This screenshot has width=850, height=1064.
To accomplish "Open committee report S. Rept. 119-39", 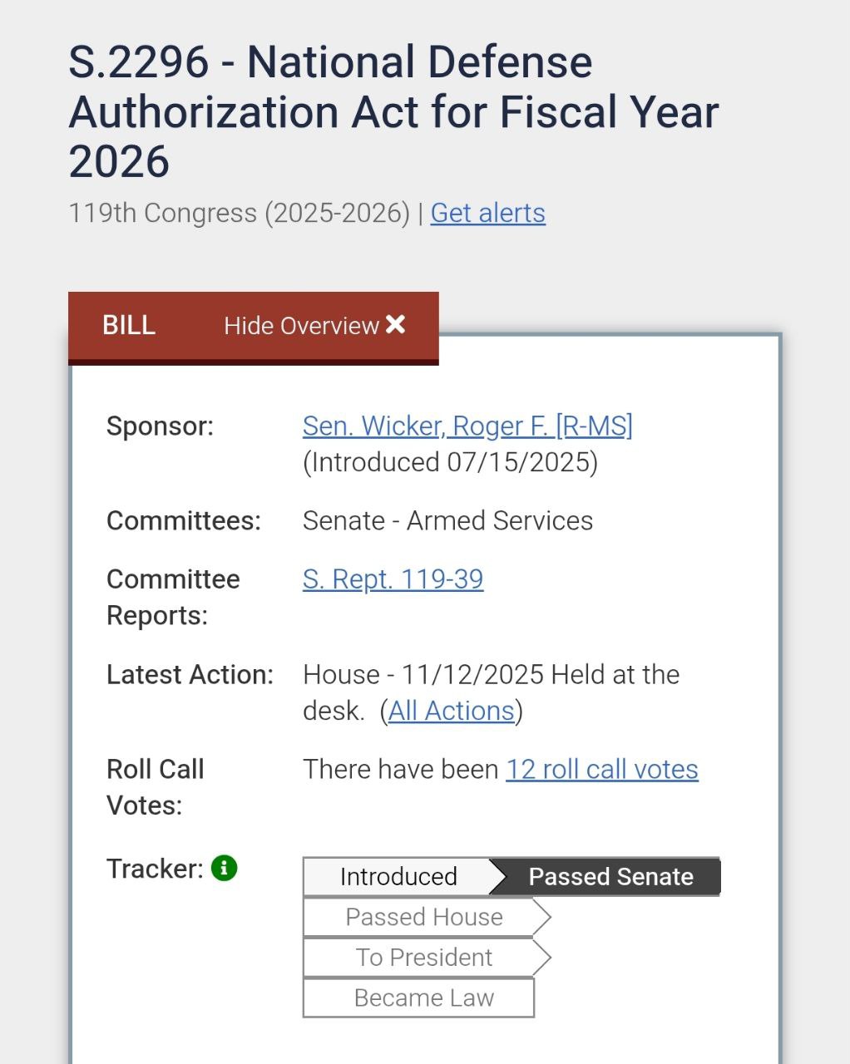I will [x=393, y=579].
